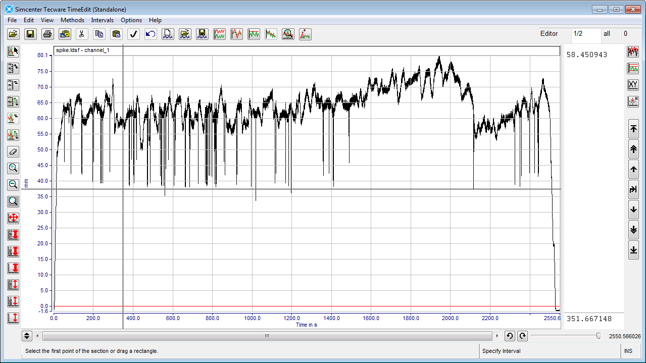The height and width of the screenshot is (363, 646).
Task: Click the 58.450943 cursor value readout
Action: point(587,55)
